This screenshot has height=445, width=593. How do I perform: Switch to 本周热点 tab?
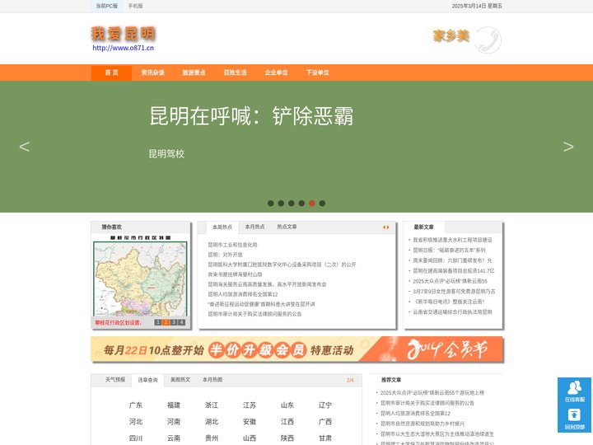(222, 227)
